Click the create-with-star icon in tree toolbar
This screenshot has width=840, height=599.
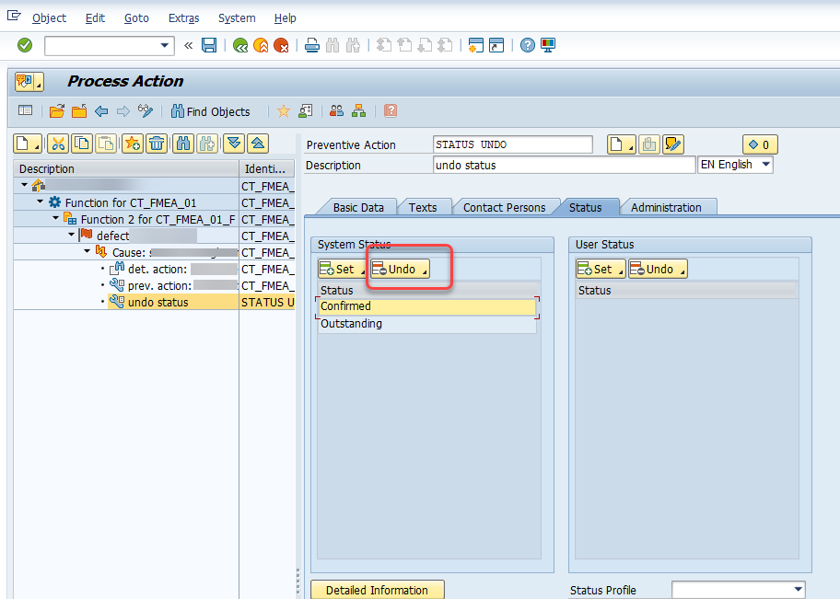point(132,144)
